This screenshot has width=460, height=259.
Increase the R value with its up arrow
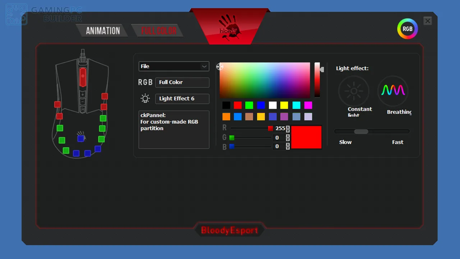[288, 127]
